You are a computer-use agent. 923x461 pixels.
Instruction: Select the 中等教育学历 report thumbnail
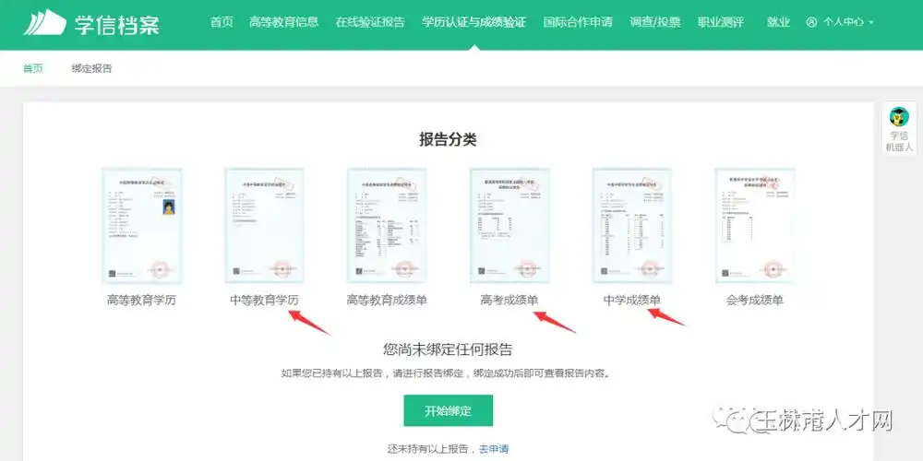[x=264, y=226]
